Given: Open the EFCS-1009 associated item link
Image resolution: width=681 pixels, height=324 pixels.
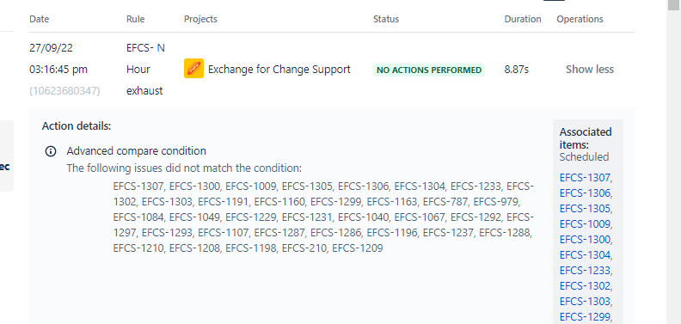Looking at the screenshot, I should click(586, 224).
